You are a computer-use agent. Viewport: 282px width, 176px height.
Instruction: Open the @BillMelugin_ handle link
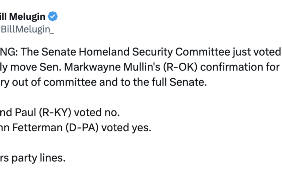tap(27, 29)
